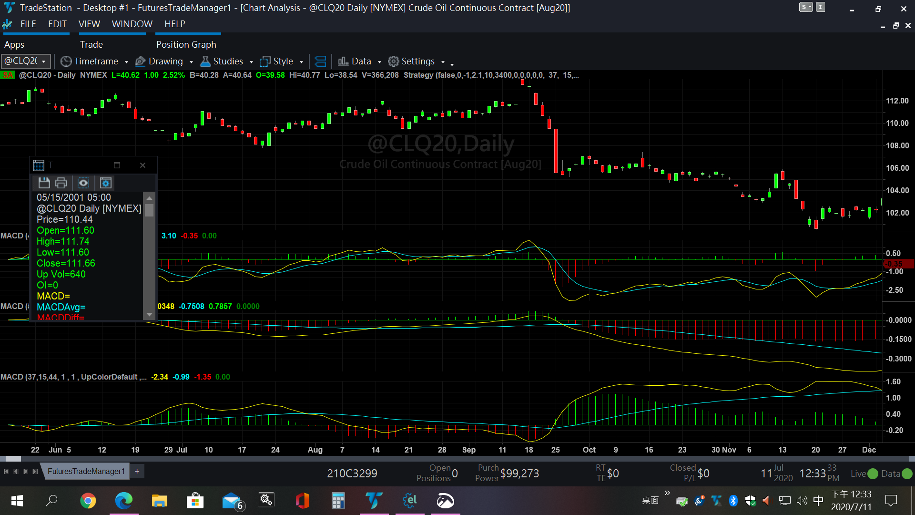Image resolution: width=915 pixels, height=515 pixels.
Task: Click the chart horizontal scrollbar thumb
Action: tap(13, 459)
